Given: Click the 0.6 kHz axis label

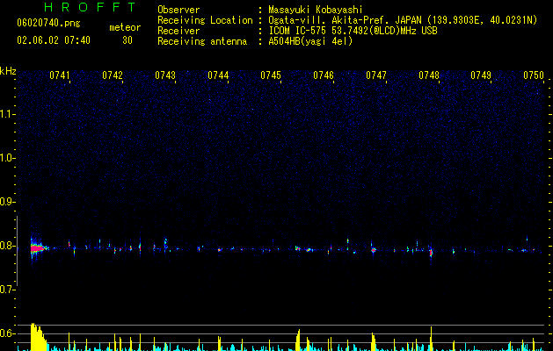Looking at the screenshot, I should (x=8, y=333).
